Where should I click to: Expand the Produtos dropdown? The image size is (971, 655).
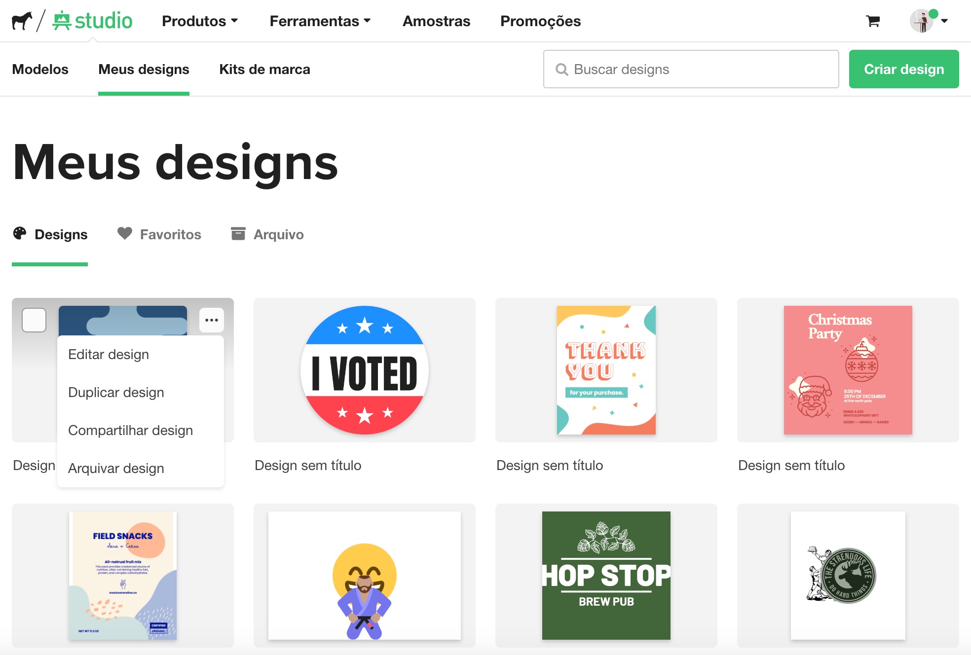pyautogui.click(x=199, y=21)
